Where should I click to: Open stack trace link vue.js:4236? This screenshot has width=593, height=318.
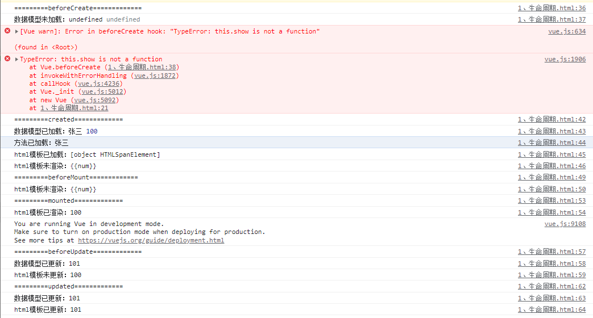click(99, 84)
